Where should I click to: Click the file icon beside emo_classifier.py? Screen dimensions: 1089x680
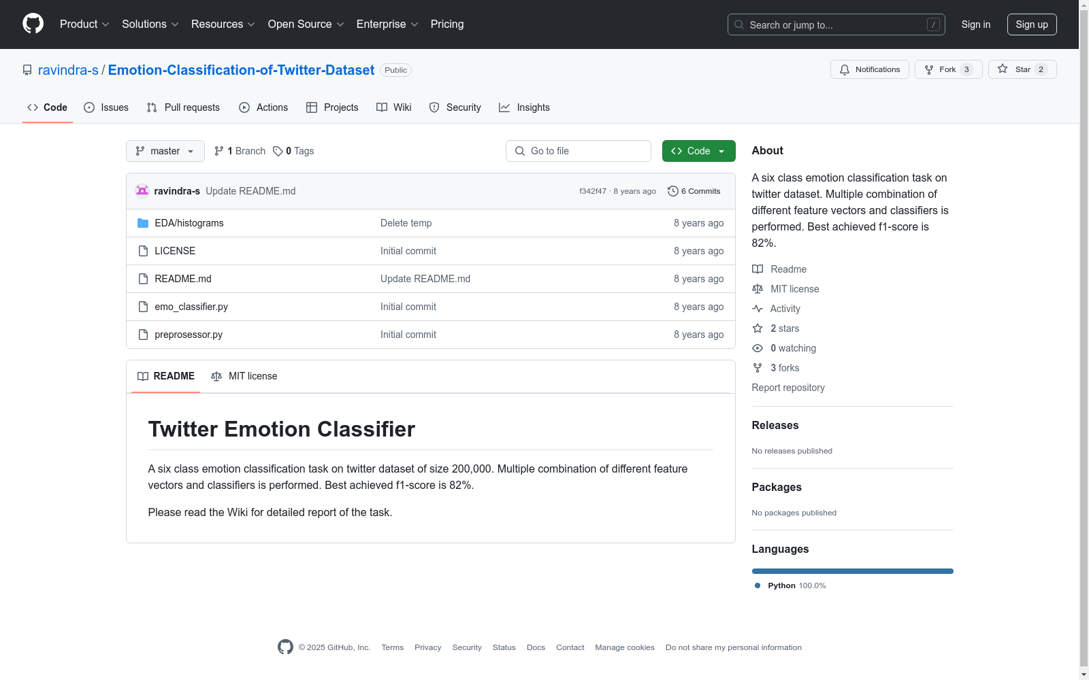click(x=143, y=307)
